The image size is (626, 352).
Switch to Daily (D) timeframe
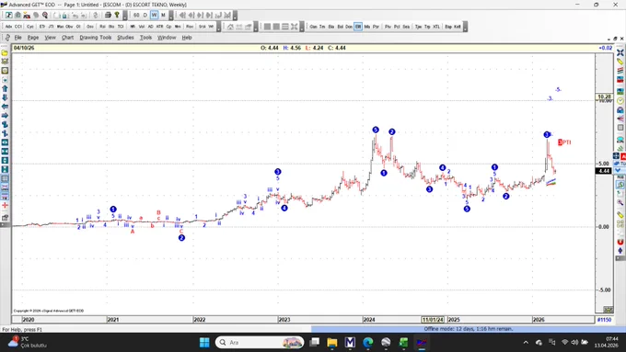(145, 15)
